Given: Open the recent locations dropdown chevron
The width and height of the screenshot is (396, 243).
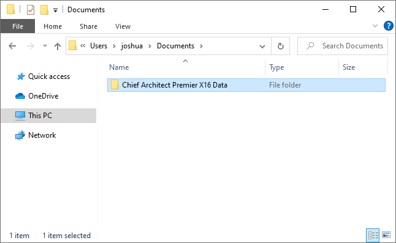Looking at the screenshot, I should pos(45,46).
